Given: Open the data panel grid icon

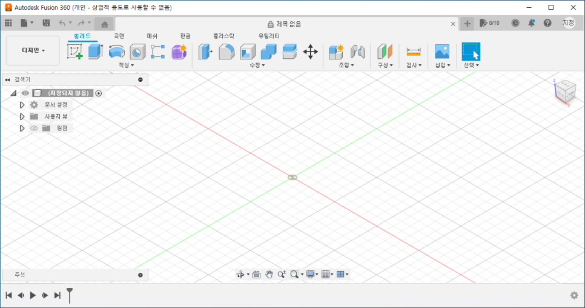Looking at the screenshot, I should pyautogui.click(x=8, y=23).
